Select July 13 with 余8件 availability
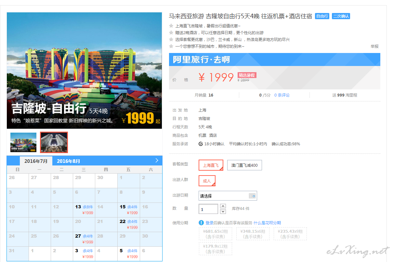393x262 pixels. tap(84, 210)
